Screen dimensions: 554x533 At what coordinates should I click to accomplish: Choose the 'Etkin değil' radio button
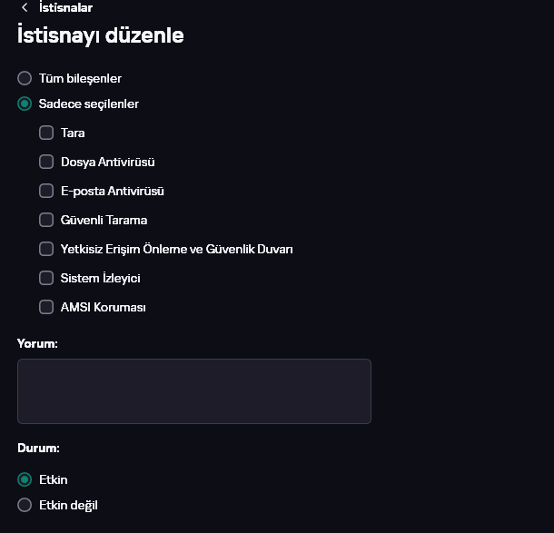pyautogui.click(x=25, y=505)
